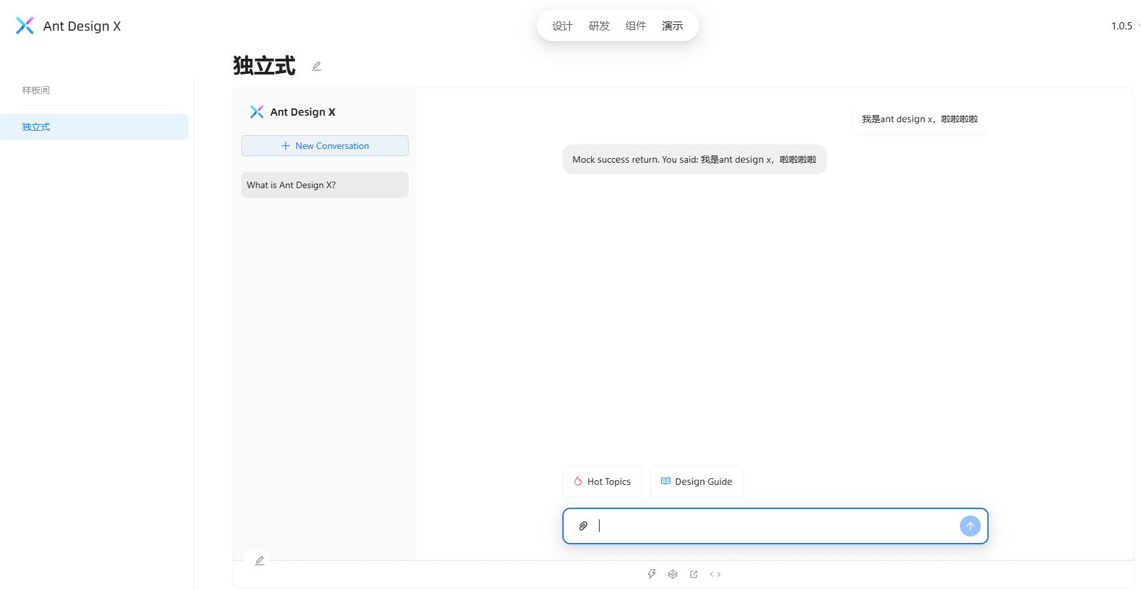Click the Ant Design X logo in chat sidebar
Image resolution: width=1141 pixels, height=590 pixels.
(x=257, y=112)
